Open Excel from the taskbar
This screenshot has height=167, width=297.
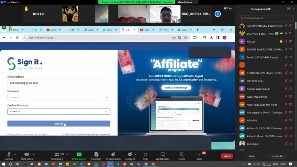[75, 164]
